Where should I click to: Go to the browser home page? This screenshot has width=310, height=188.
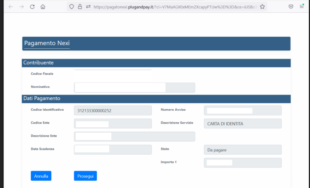pyautogui.click(x=43, y=7)
